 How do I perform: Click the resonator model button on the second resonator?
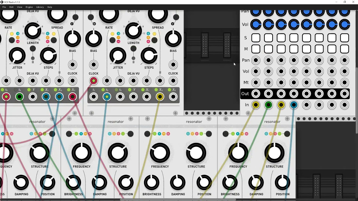(130, 134)
